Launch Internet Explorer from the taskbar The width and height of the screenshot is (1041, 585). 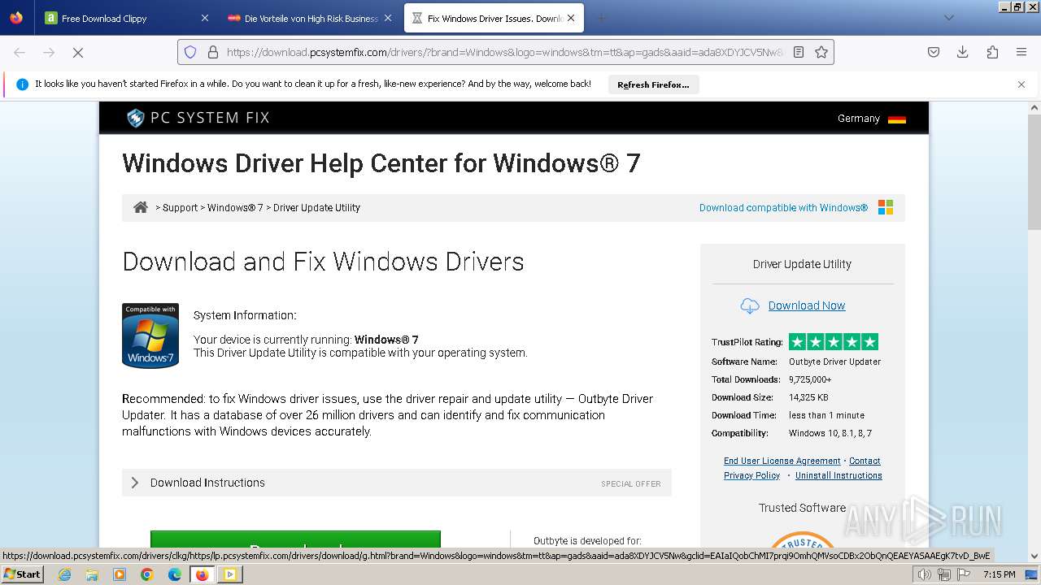click(64, 574)
